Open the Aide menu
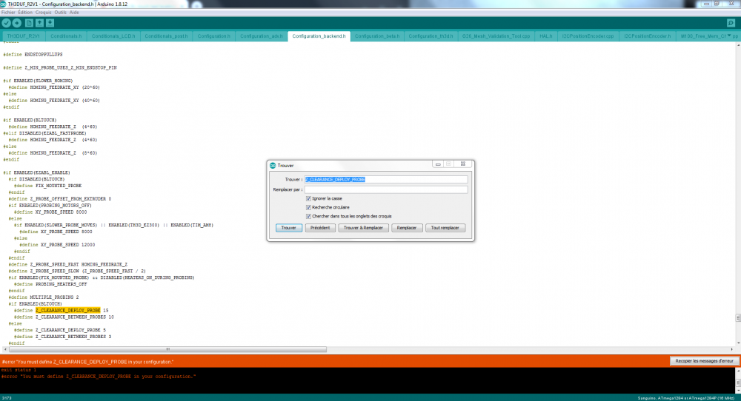 (x=74, y=13)
